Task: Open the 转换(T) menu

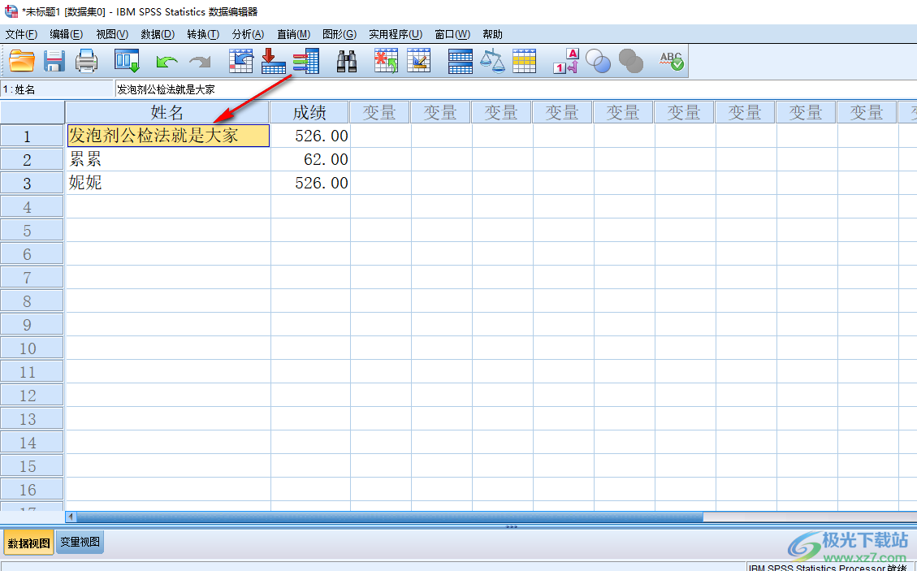Action: pos(203,34)
